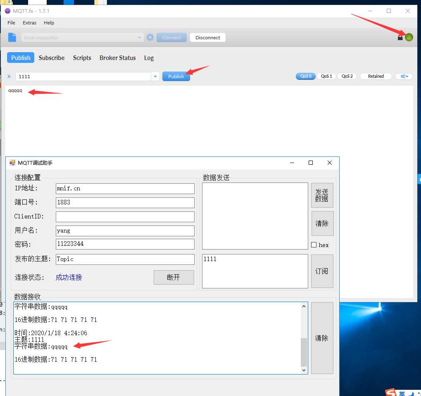Click the 用户名 field containing yang
The image size is (421, 396).
125,230
